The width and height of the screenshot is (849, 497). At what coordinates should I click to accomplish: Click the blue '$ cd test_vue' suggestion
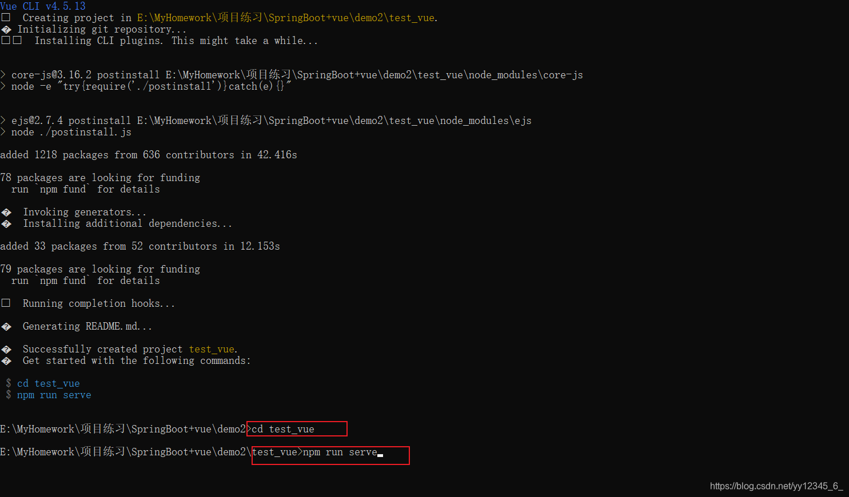coord(43,383)
